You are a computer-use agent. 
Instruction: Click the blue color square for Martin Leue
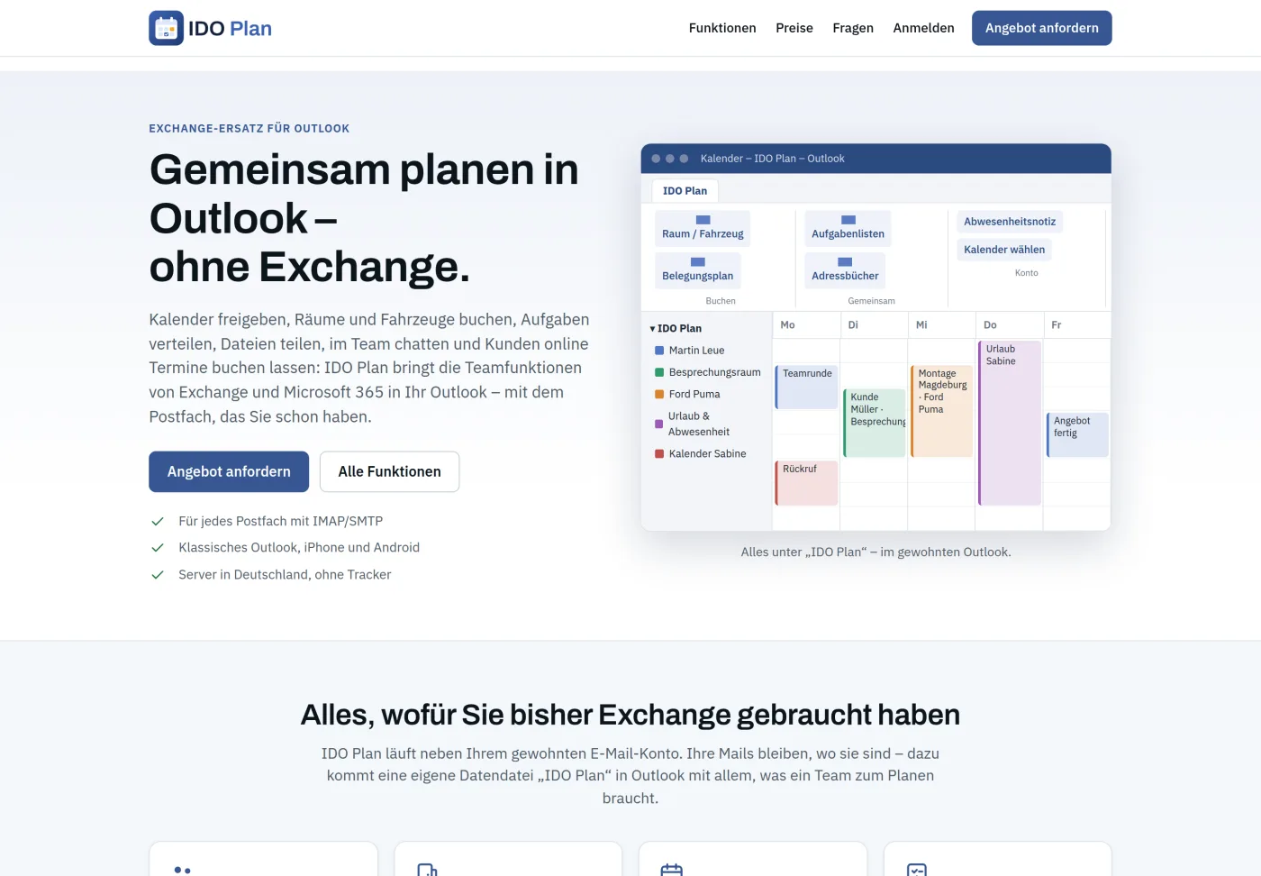pos(659,351)
